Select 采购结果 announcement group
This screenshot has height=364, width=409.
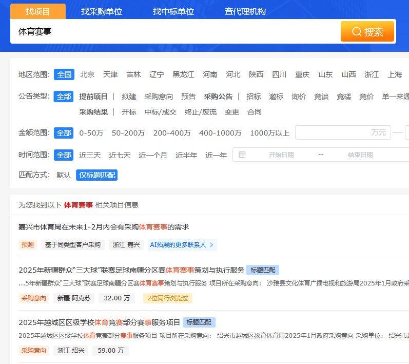[93, 112]
